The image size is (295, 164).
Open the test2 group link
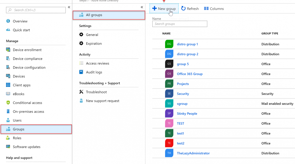(x=181, y=143)
